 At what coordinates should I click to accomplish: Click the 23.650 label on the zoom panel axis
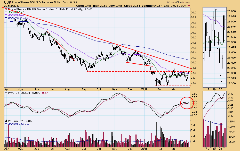[x=231, y=11]
